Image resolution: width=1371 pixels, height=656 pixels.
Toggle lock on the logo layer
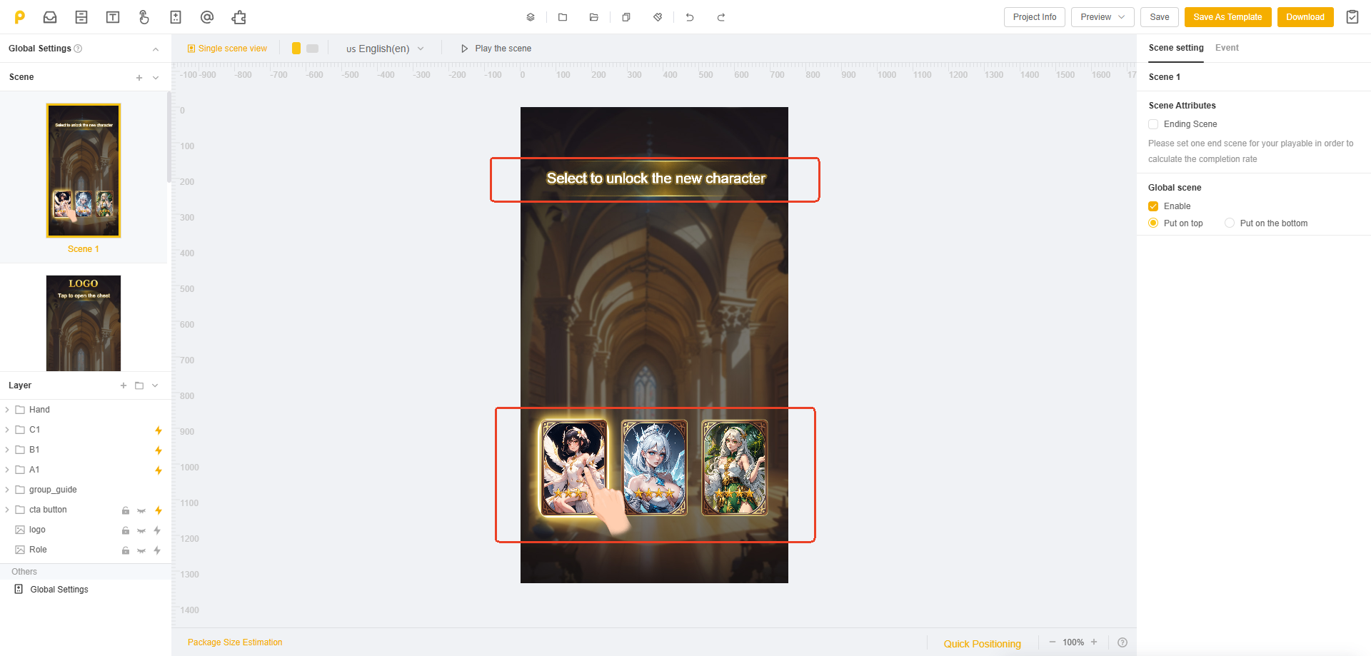click(x=126, y=530)
